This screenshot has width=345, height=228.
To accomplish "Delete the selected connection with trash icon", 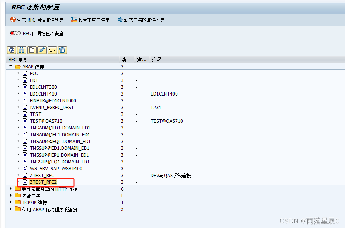I will point(62,50).
